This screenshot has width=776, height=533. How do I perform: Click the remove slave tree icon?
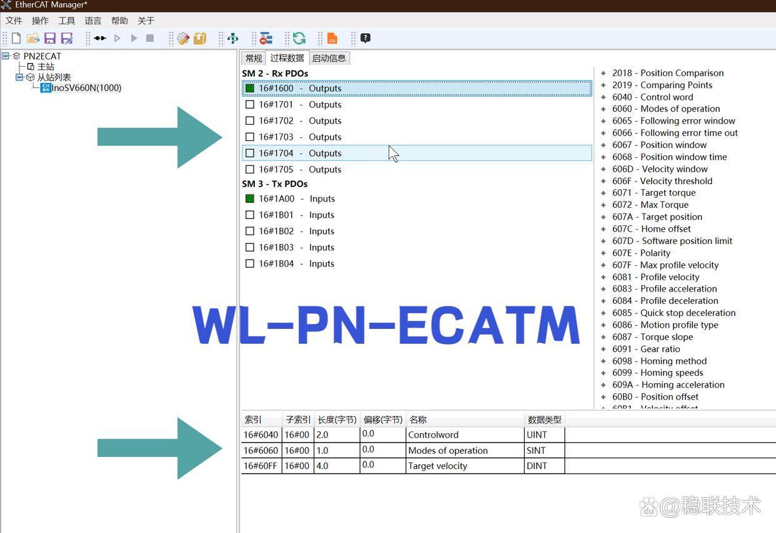pyautogui.click(x=266, y=39)
